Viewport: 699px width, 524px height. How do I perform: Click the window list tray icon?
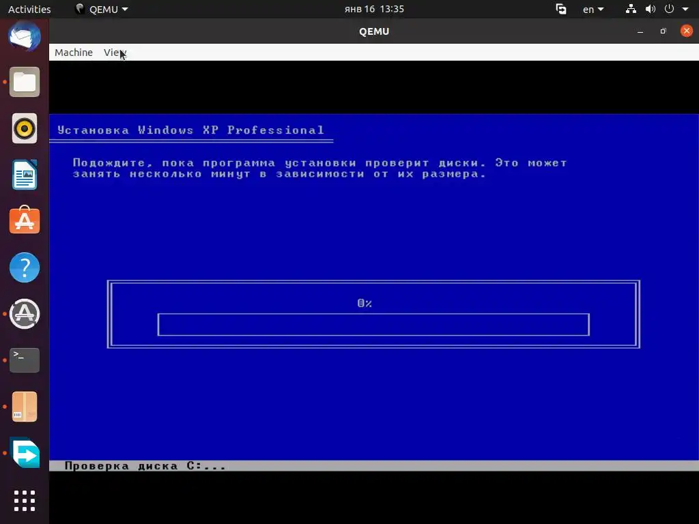(x=561, y=9)
